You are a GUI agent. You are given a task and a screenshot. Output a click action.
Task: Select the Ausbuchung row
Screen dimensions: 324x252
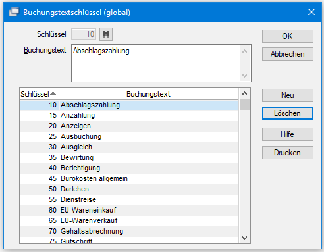click(129, 136)
